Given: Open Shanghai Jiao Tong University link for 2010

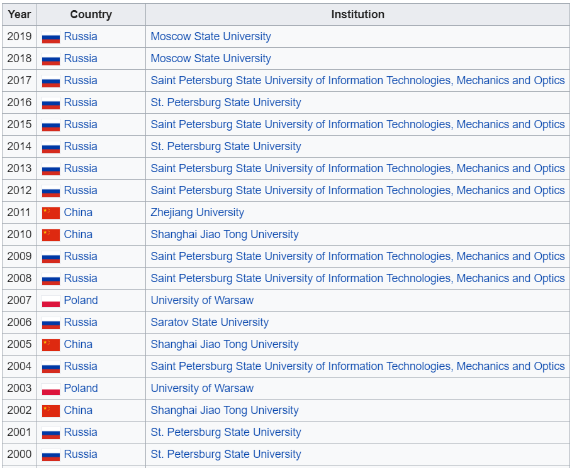Looking at the screenshot, I should pos(225,234).
